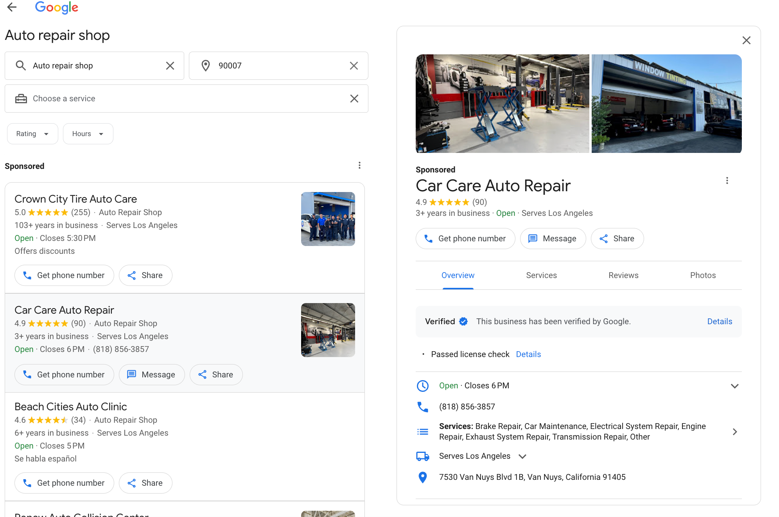
Task: Get phone number in Car Care list card
Action: [64, 375]
